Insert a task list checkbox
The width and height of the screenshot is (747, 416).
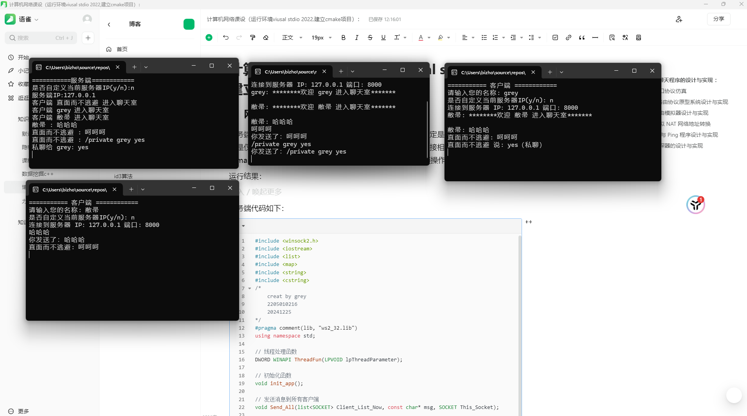(554, 37)
